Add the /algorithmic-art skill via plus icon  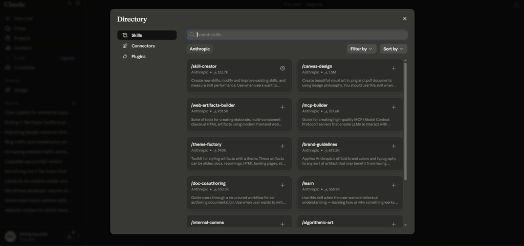click(x=394, y=225)
